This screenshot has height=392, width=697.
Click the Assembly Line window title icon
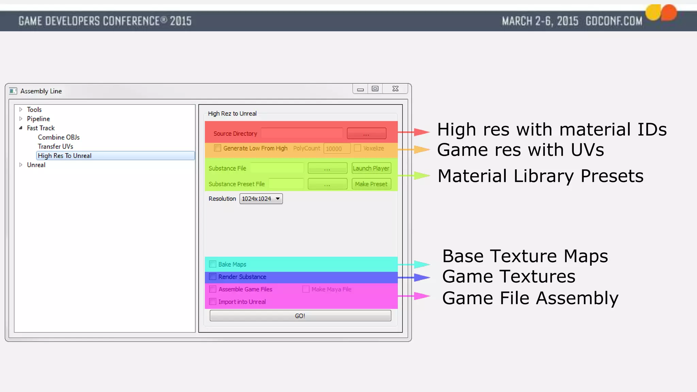pyautogui.click(x=13, y=91)
